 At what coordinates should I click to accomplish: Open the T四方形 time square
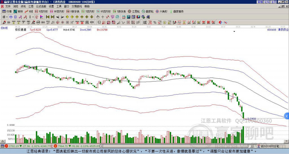pos(88,11)
